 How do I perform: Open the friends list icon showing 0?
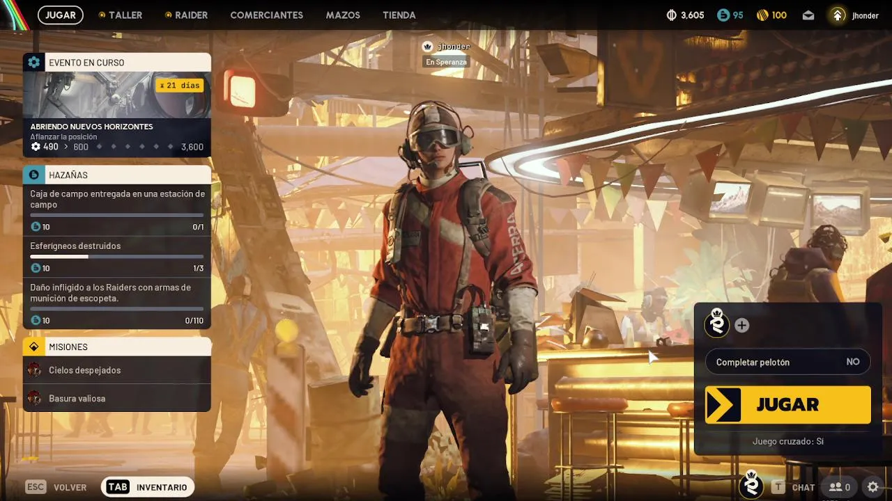tap(839, 487)
